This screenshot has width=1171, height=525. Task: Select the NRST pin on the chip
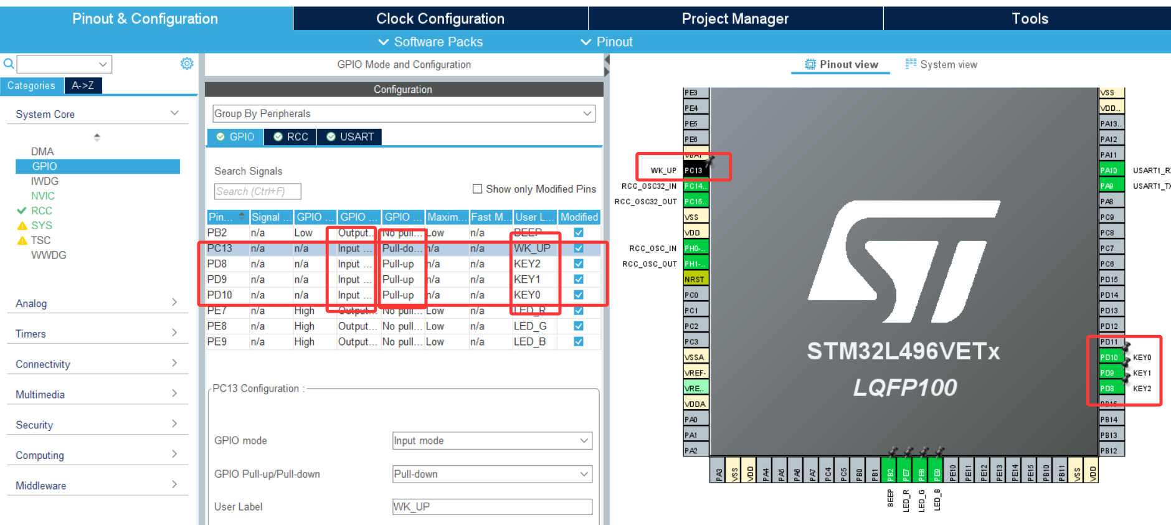[x=696, y=279]
